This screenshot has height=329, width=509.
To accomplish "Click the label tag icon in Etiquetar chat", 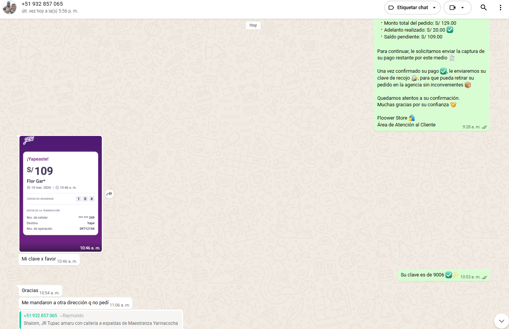I will [x=391, y=8].
